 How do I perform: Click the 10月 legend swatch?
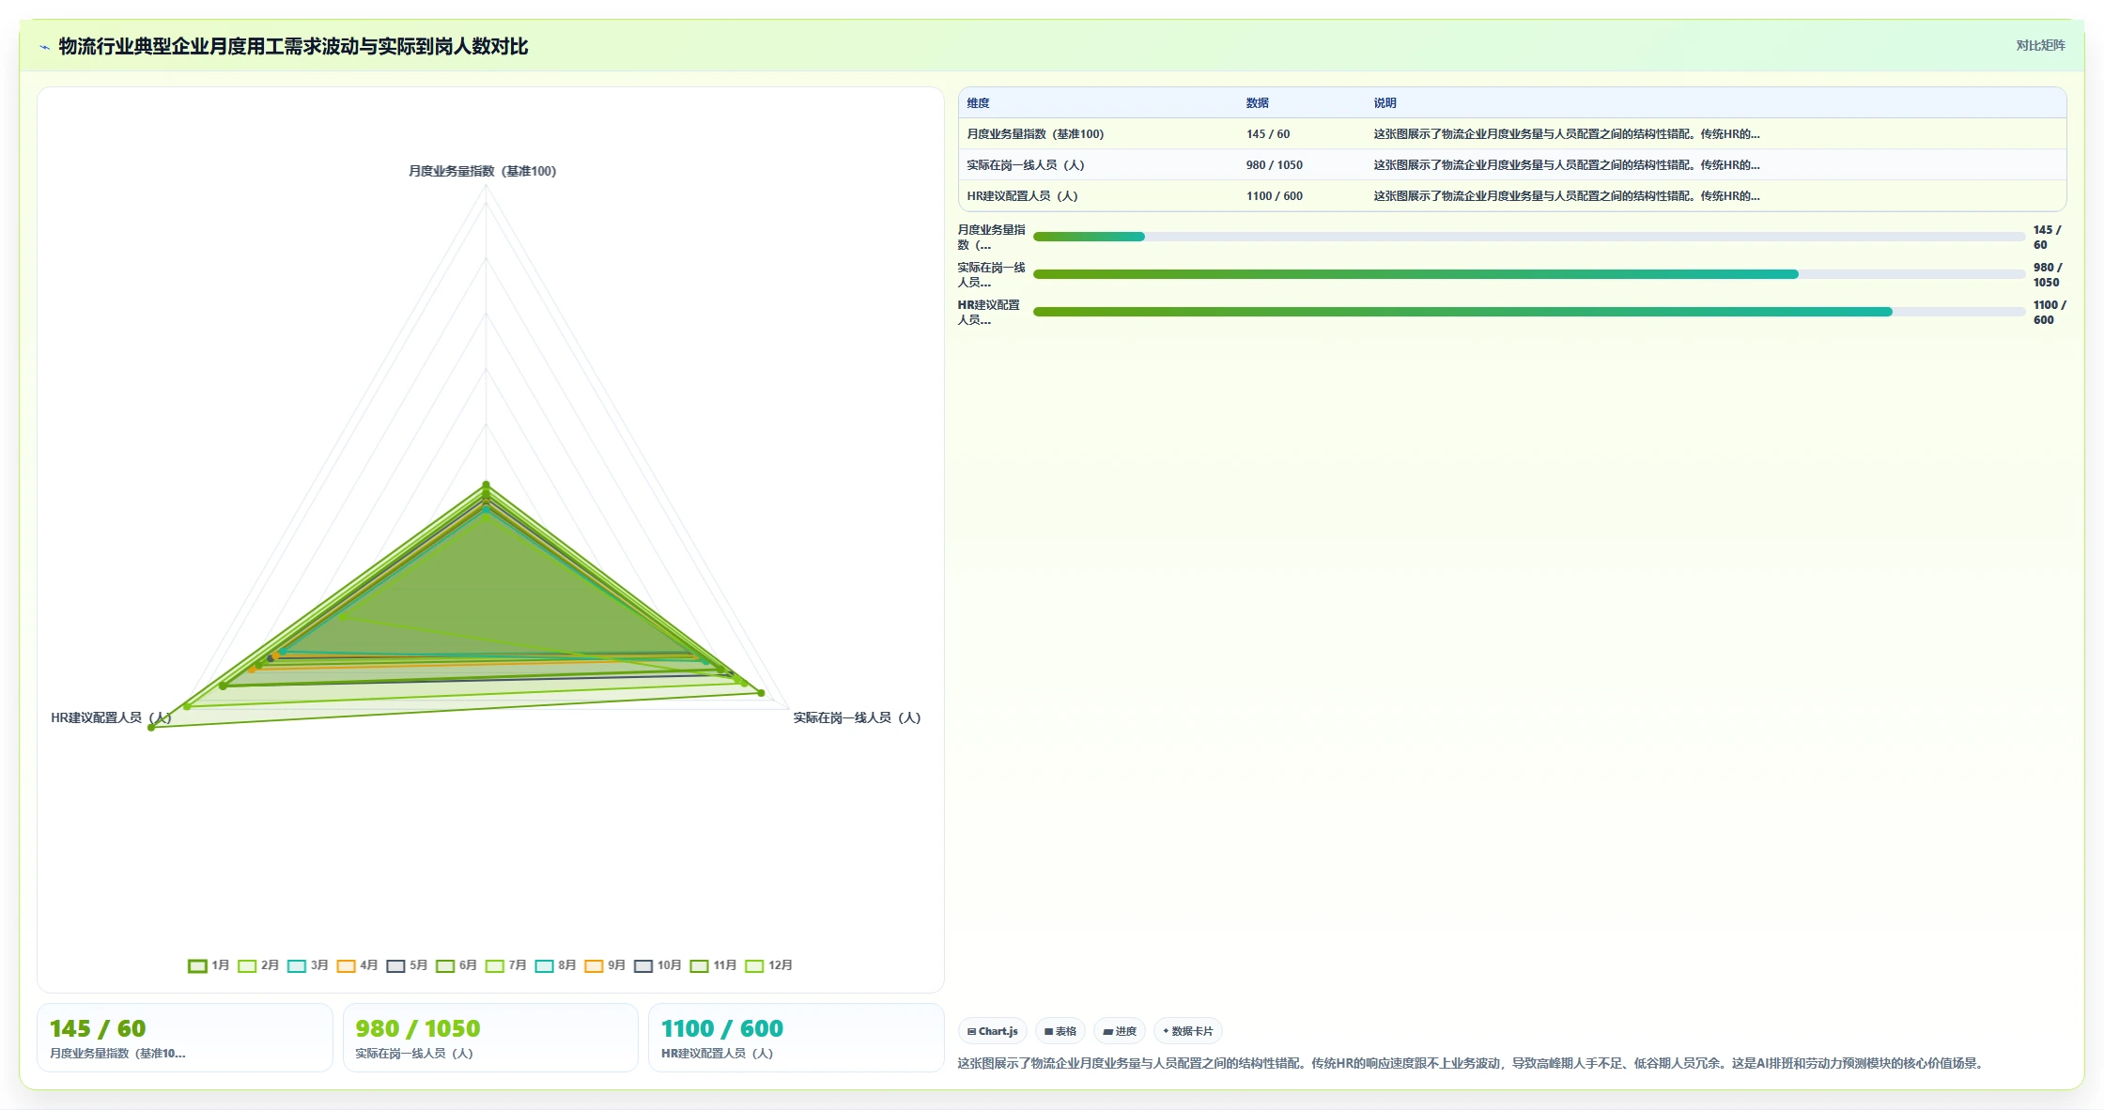643,965
